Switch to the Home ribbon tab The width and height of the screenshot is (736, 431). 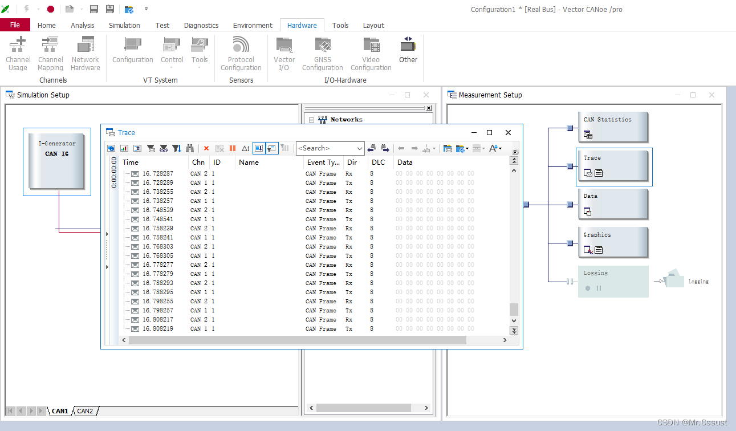coord(47,25)
